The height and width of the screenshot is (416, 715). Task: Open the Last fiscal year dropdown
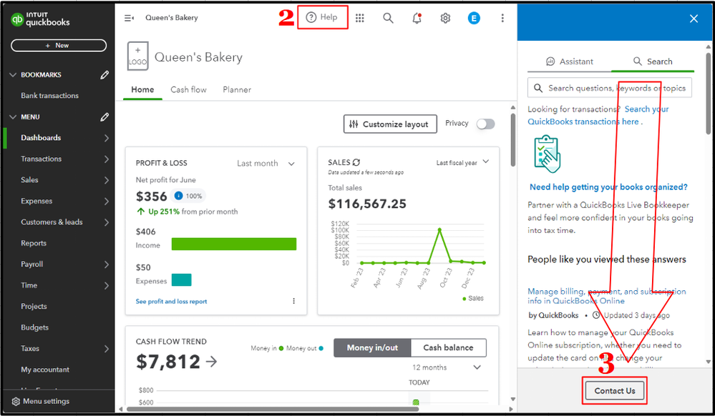[x=462, y=163]
